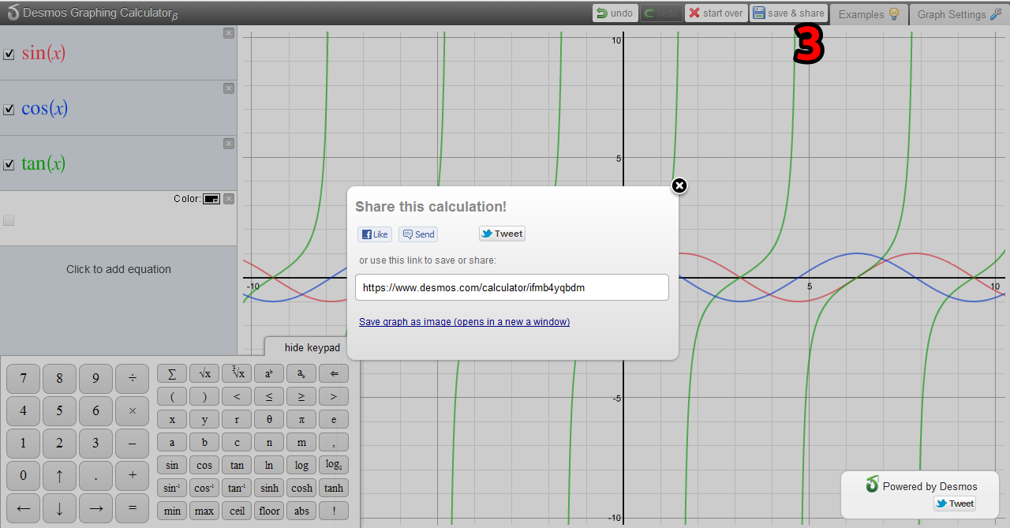The height and width of the screenshot is (528, 1010).
Task: Click the right arrow key on keypad
Action: coord(95,508)
